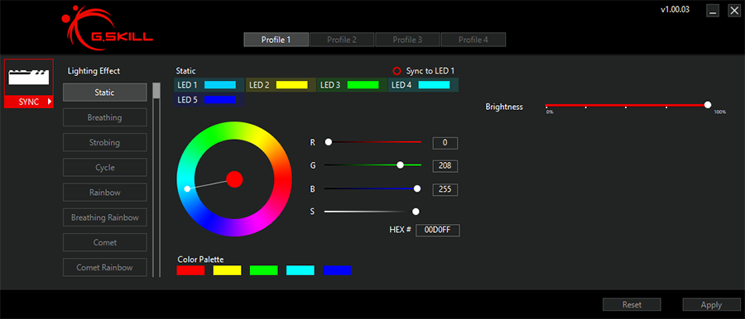745x319 pixels.
Task: Choose the Breathing Rainbow lighting effect
Action: pos(104,217)
